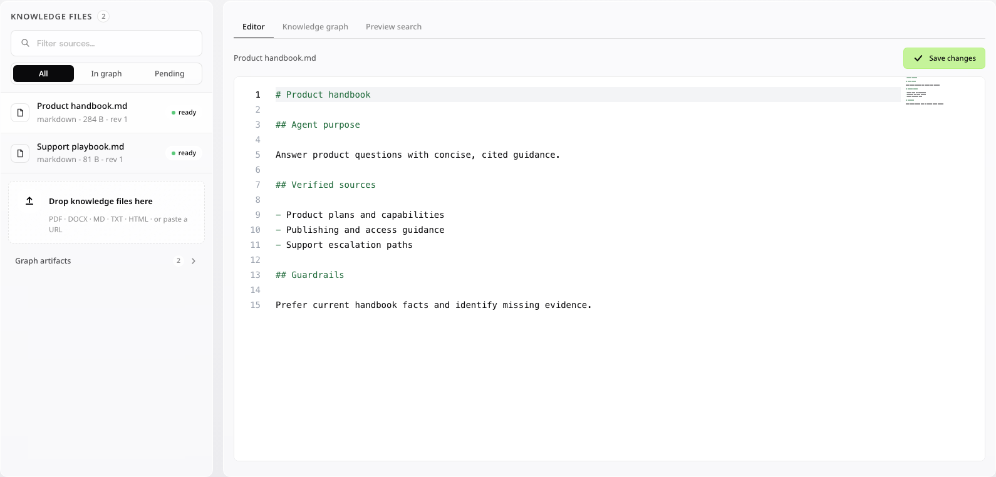Click the Save changes button
Image resolution: width=996 pixels, height=477 pixels.
point(944,58)
